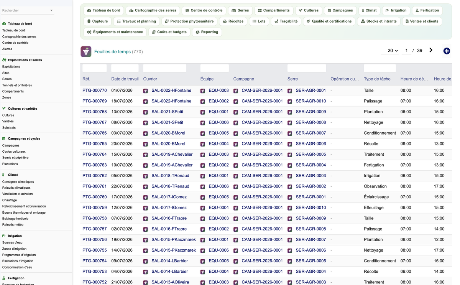Switch to the Climat tab
This screenshot has height=285, width=460.
[369, 10]
